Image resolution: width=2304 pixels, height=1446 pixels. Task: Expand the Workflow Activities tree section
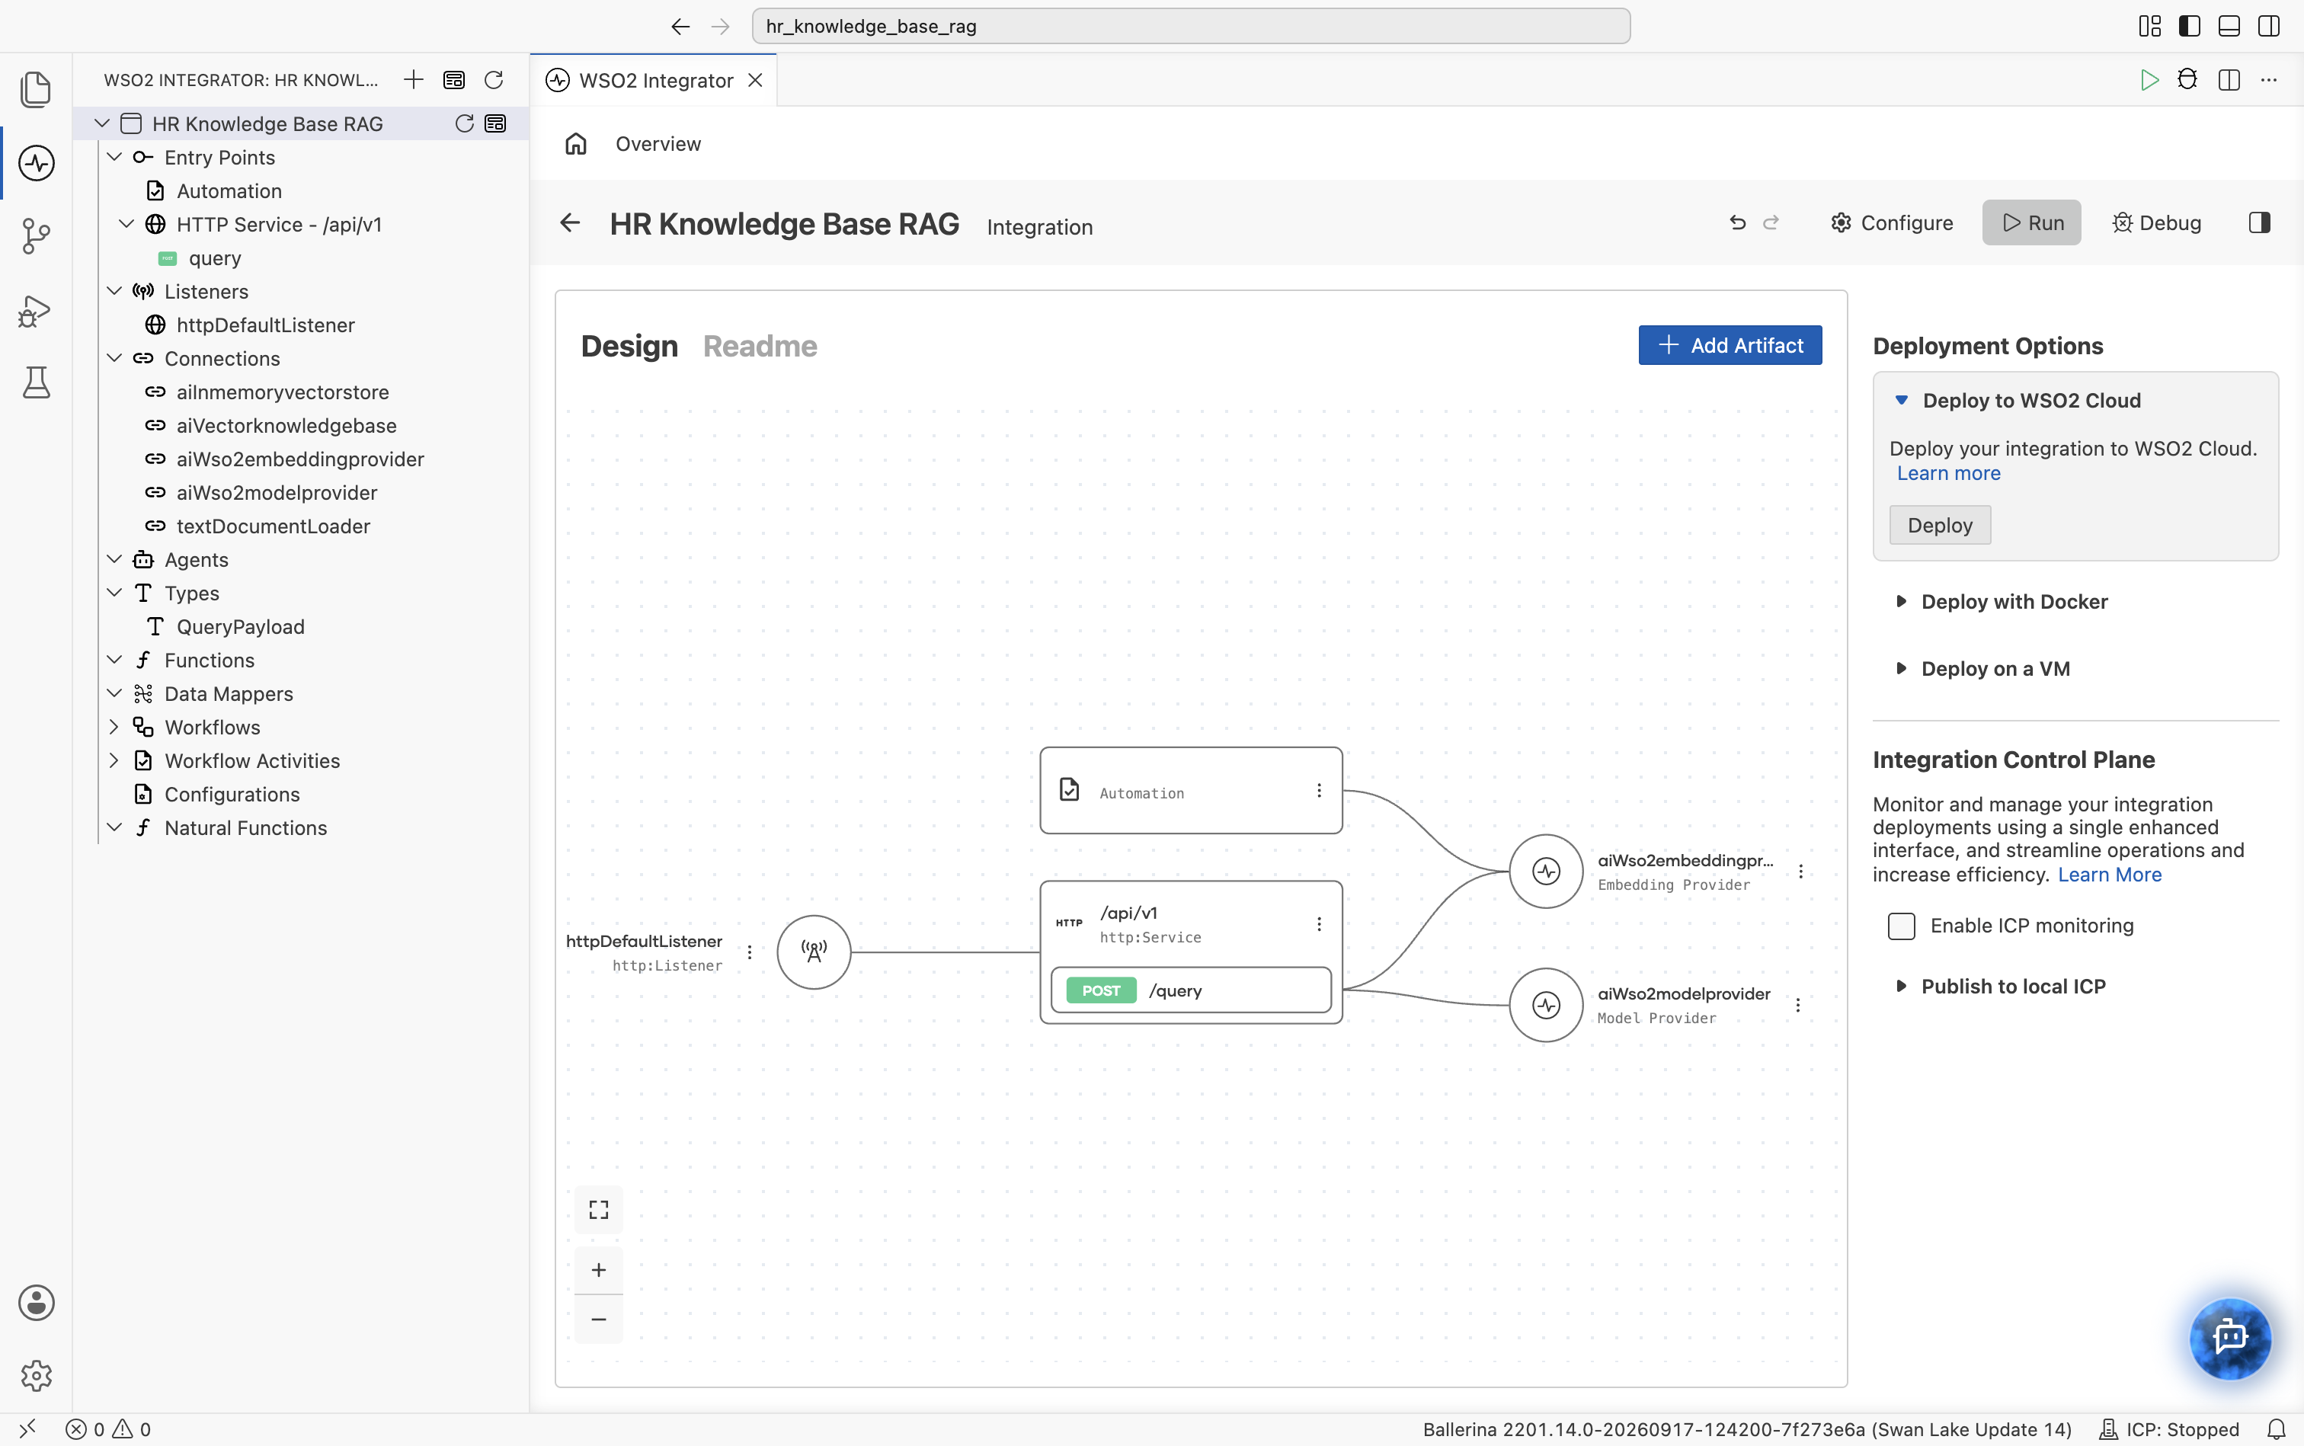[x=114, y=760]
